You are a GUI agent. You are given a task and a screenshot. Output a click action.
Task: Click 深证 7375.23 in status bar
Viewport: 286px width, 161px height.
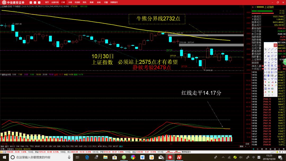point(40,152)
